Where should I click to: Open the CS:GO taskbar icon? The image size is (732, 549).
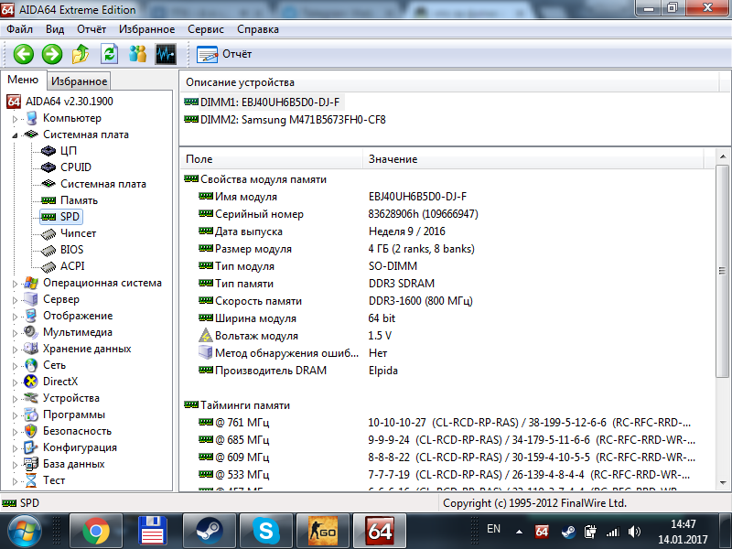[323, 532]
